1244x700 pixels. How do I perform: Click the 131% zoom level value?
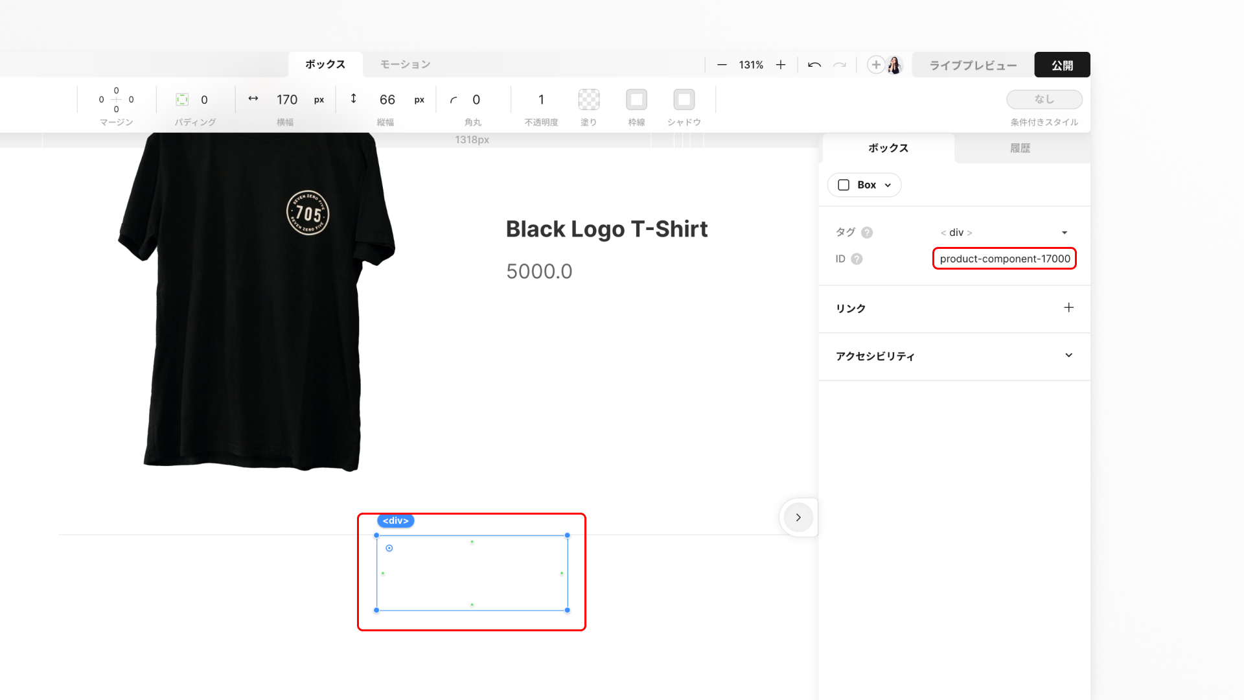[751, 65]
